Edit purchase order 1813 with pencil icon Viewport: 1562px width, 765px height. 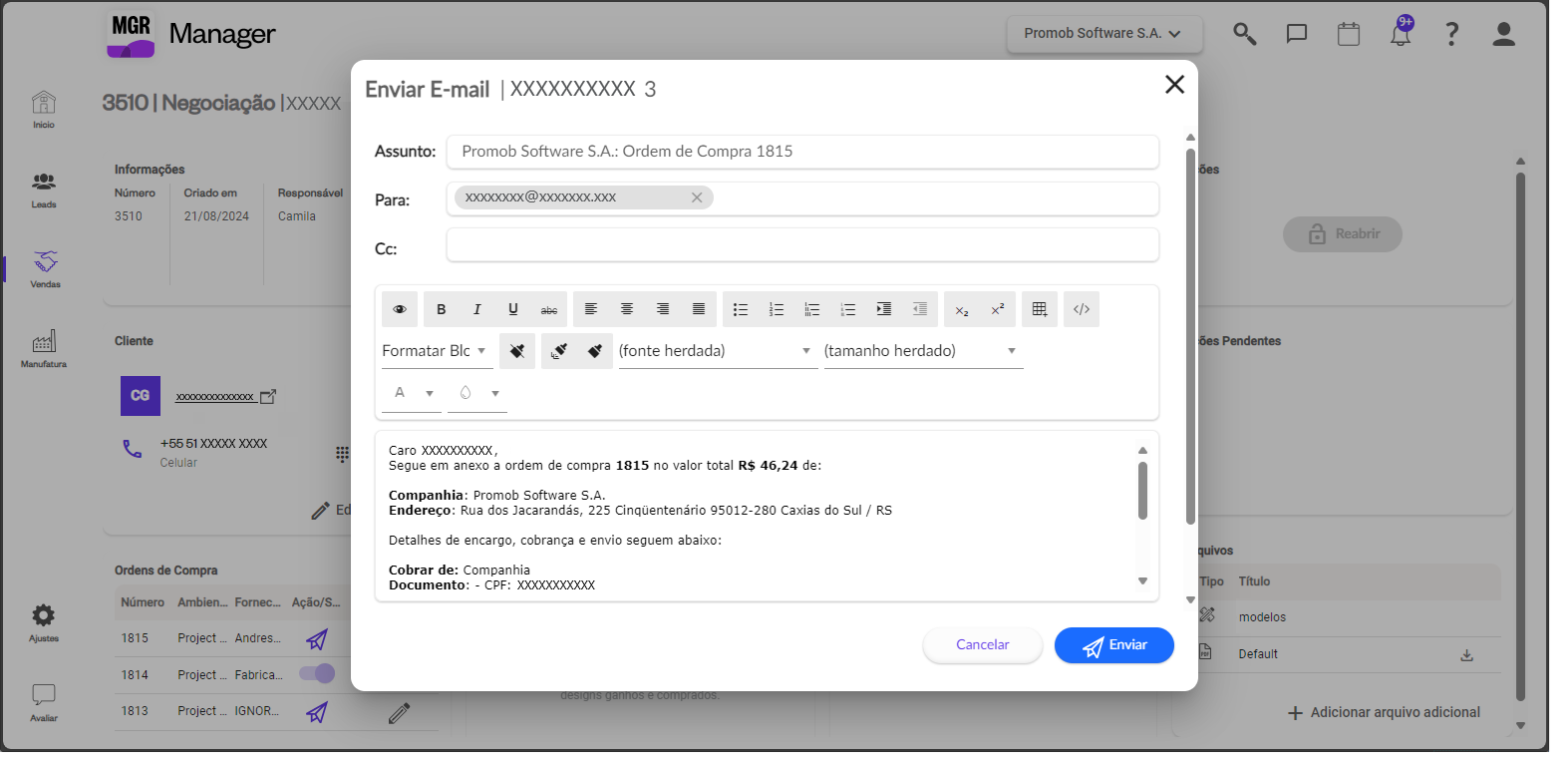tap(399, 712)
